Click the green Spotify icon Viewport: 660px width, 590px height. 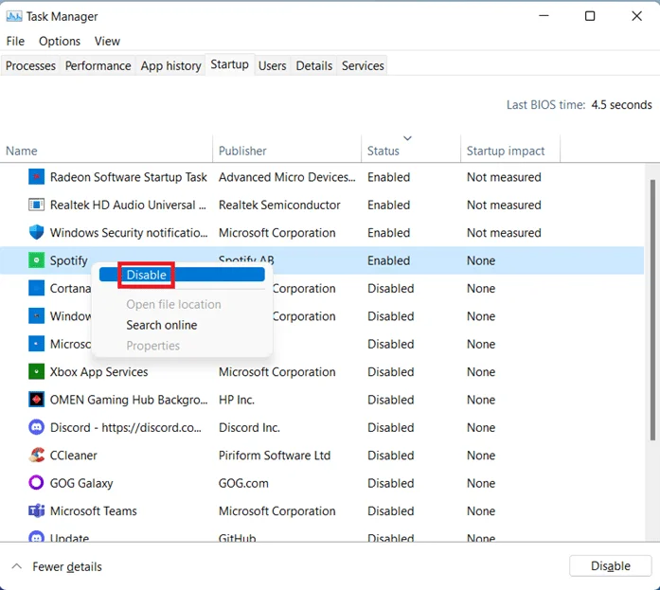pos(36,260)
